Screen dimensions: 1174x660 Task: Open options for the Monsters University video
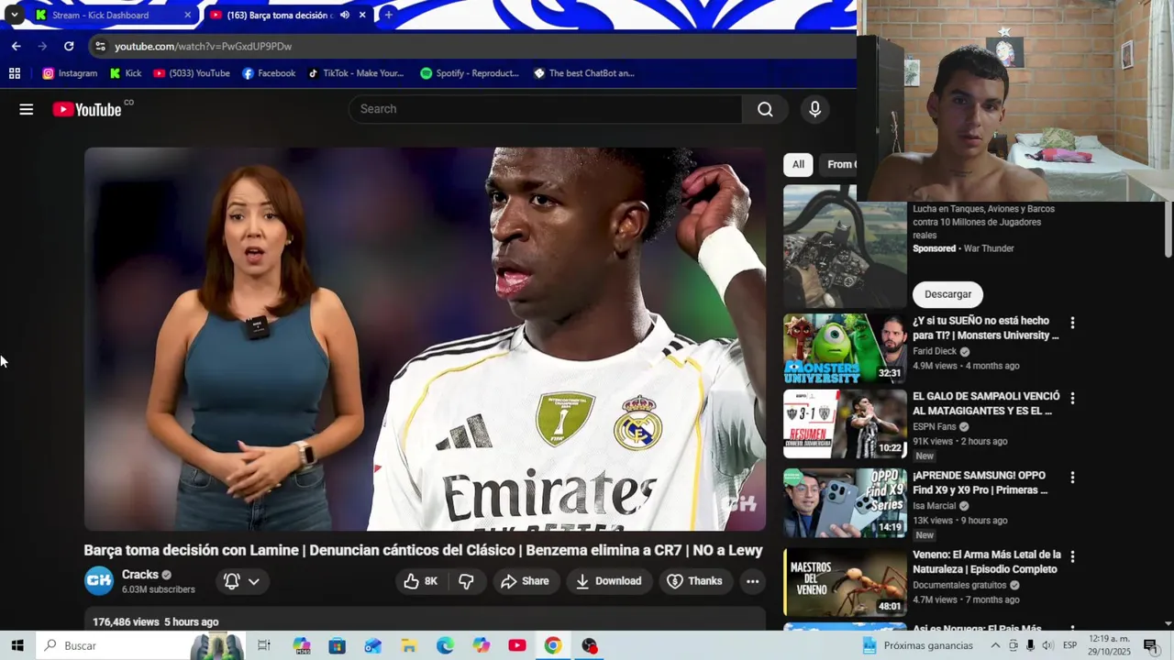click(x=1072, y=323)
